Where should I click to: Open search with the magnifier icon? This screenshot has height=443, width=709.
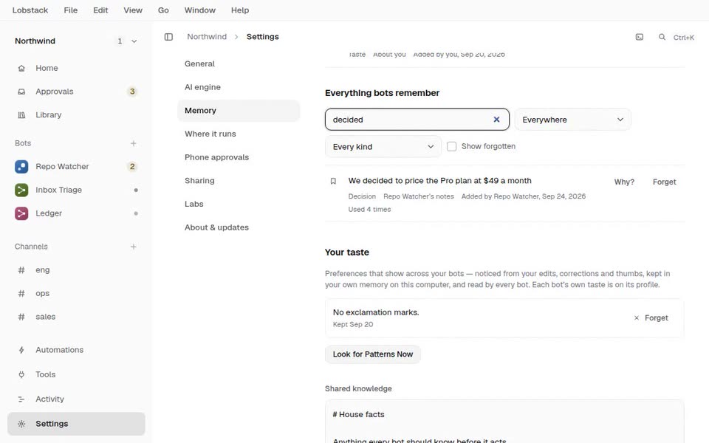[662, 37]
